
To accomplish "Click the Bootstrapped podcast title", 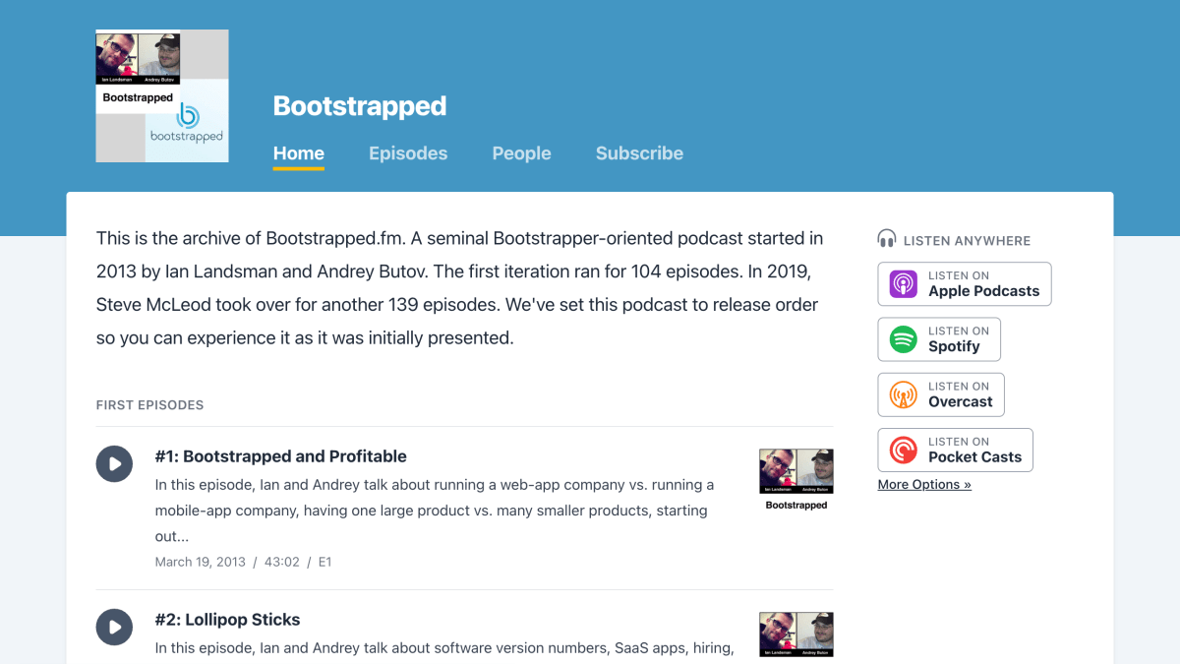I will click(x=360, y=106).
